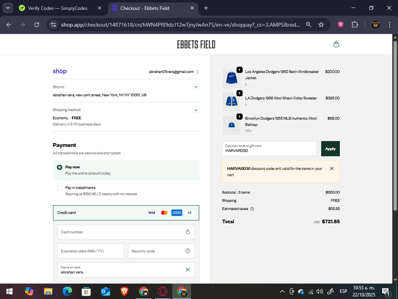Viewport: 398px width, 299px height.
Task: Switch to the Verify Codes — SimplyCodes tab
Action: point(58,8)
